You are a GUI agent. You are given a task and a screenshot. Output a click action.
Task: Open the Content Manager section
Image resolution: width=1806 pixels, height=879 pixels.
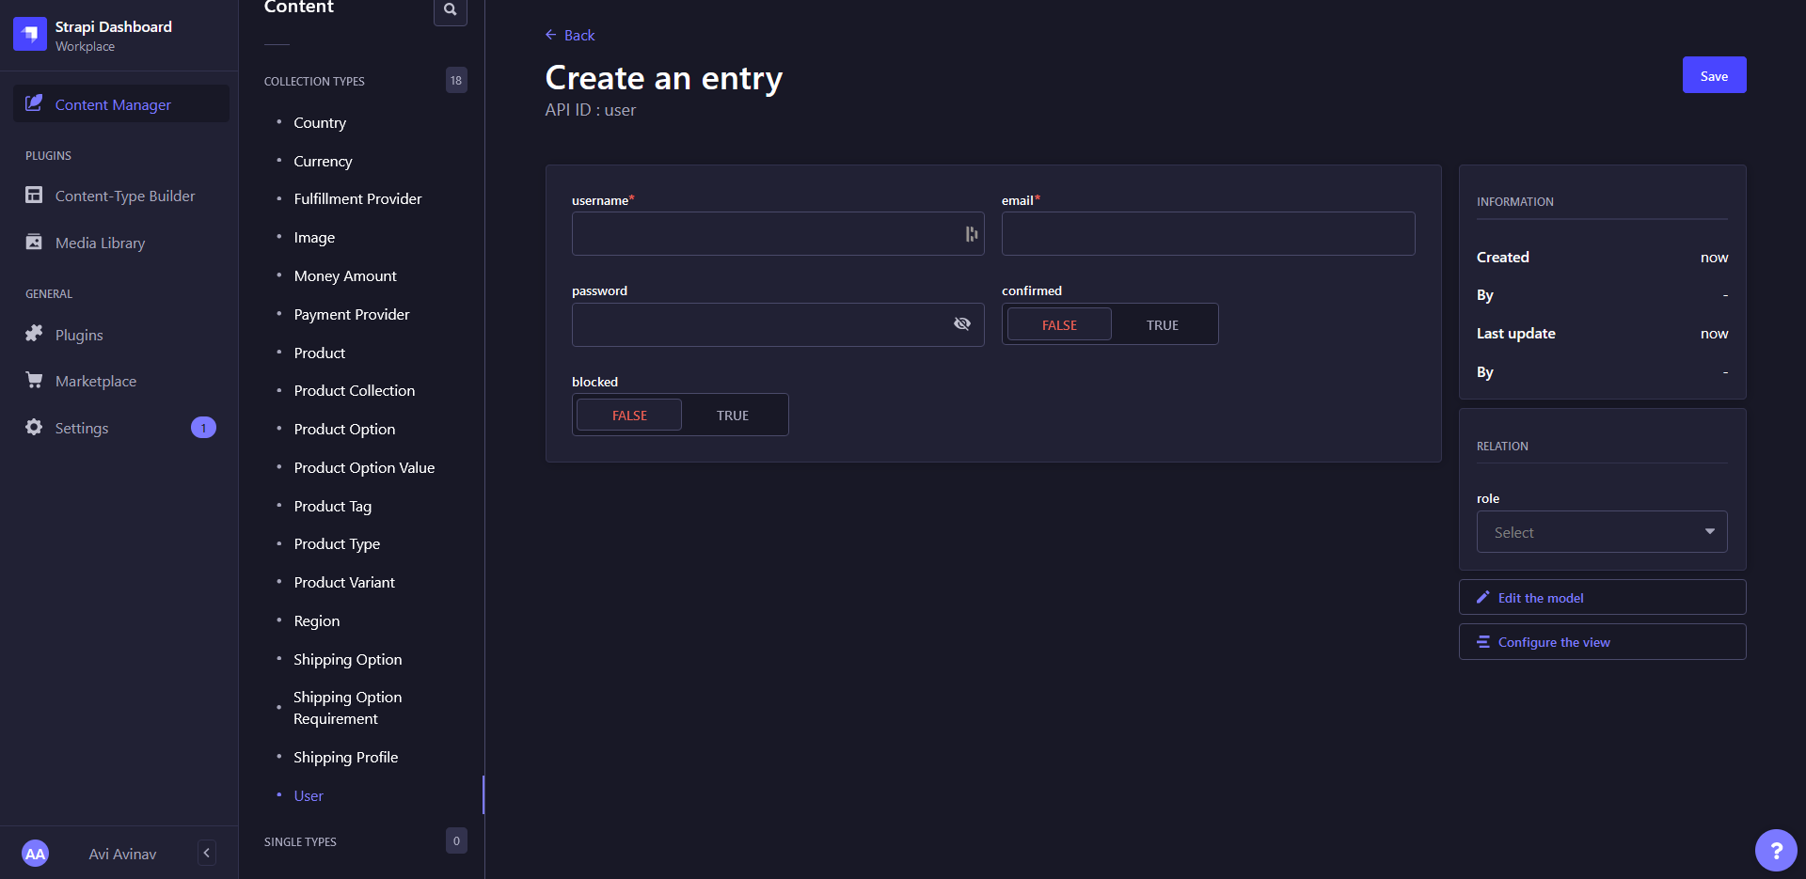[112, 104]
